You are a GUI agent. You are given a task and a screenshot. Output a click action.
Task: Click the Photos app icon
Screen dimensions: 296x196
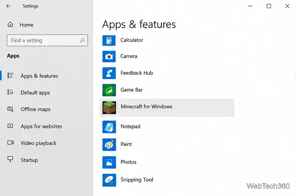tap(109, 162)
